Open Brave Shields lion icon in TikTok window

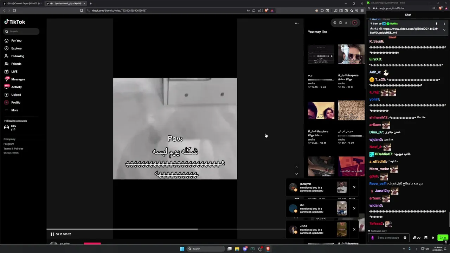[x=266, y=11]
